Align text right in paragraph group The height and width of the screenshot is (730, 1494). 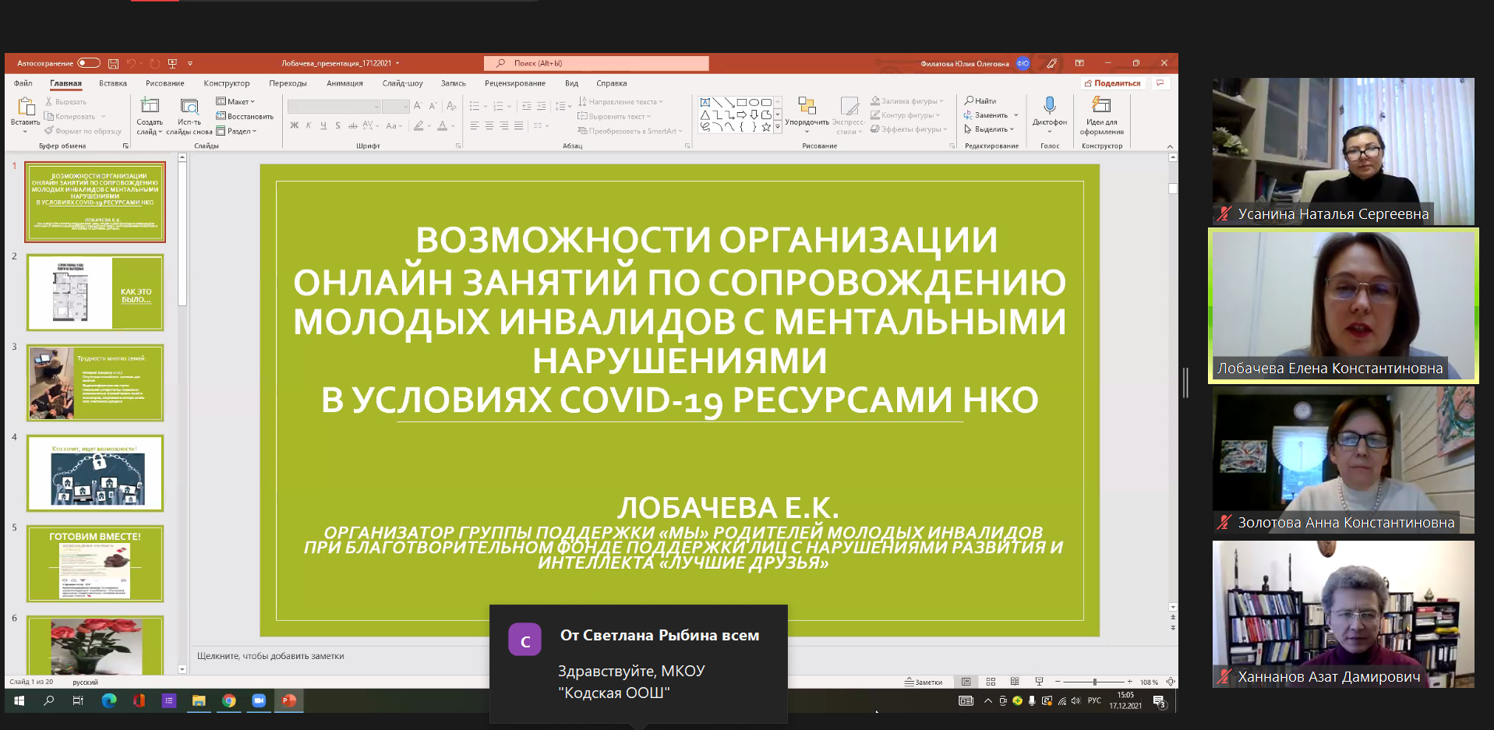tap(504, 125)
